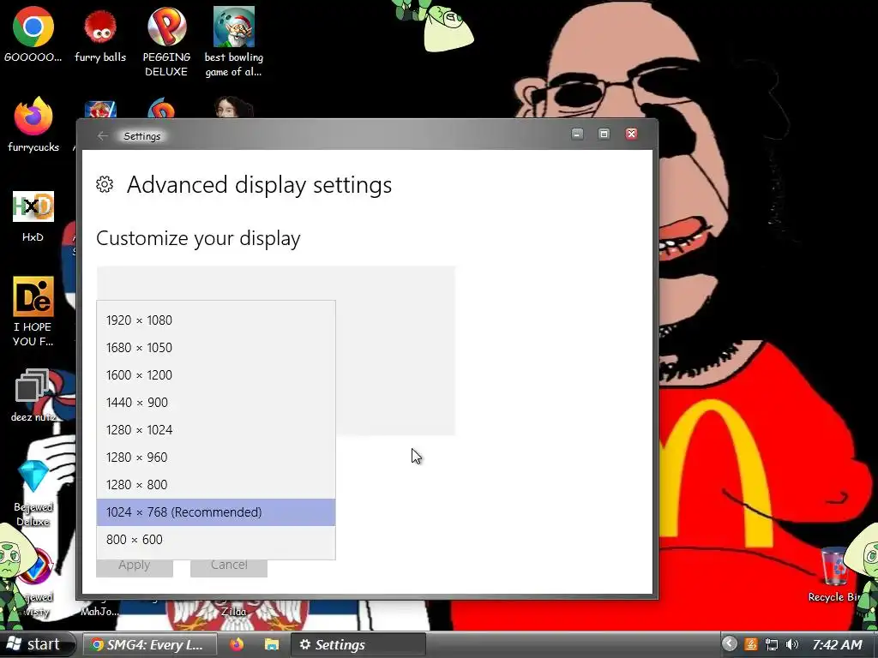Expand hidden tray icons with the arrow
878x658 pixels.
tap(729, 644)
